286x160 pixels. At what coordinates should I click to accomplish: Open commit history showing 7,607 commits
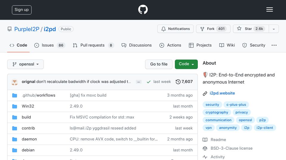coord(184,82)
